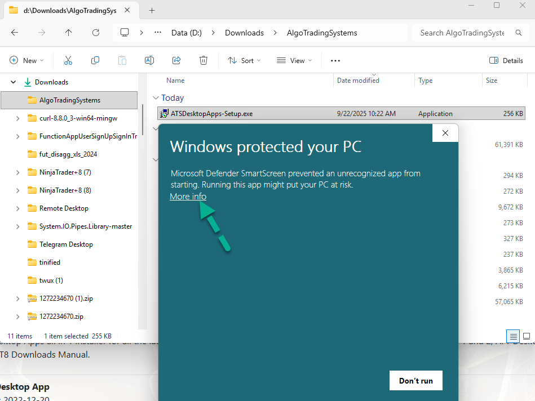Open the View dropdown
Screen dimensions: 535x401
click(x=294, y=61)
